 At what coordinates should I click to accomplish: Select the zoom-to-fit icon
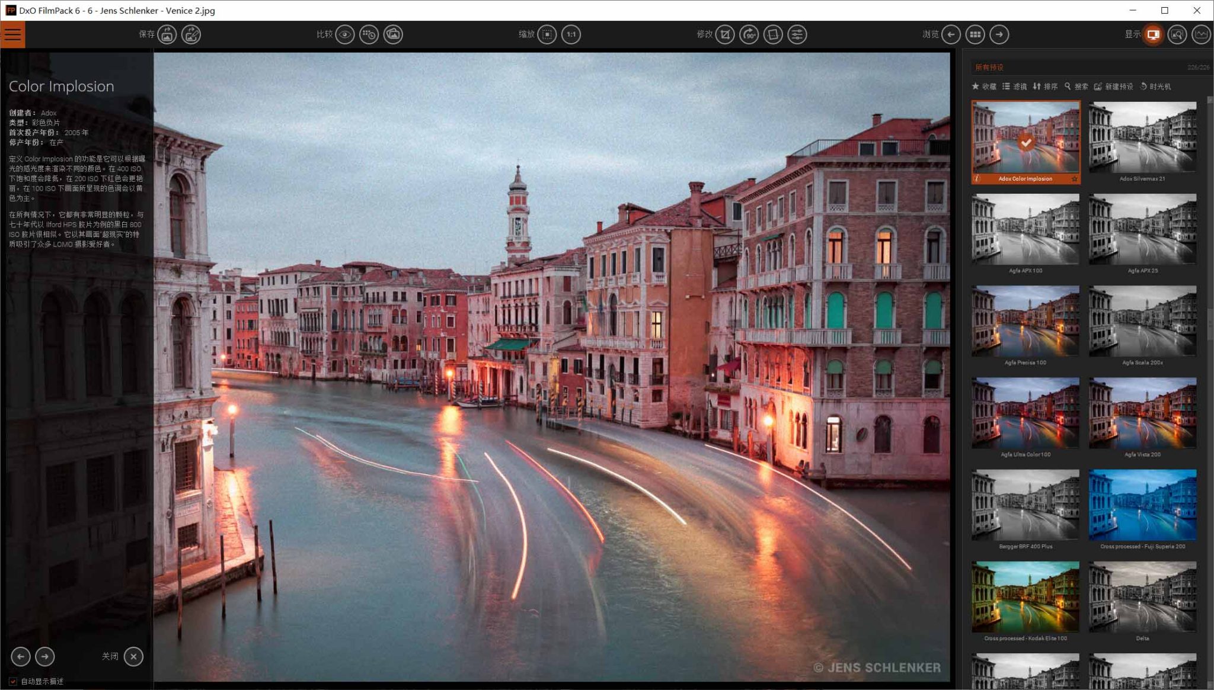(x=547, y=34)
